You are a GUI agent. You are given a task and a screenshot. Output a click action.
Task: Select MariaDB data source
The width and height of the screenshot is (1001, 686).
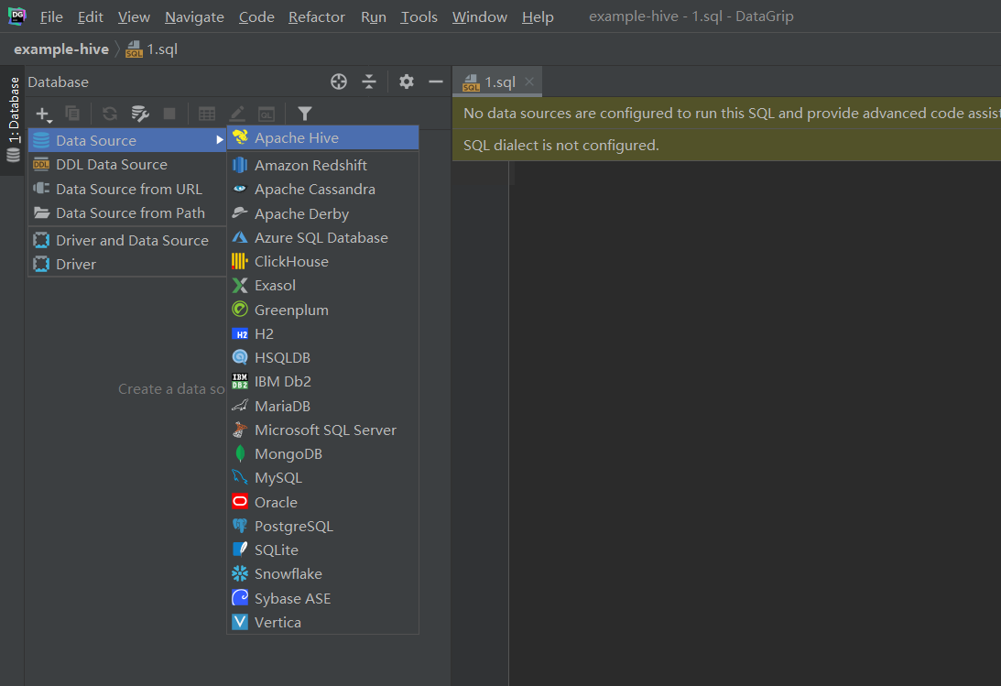[323, 406]
